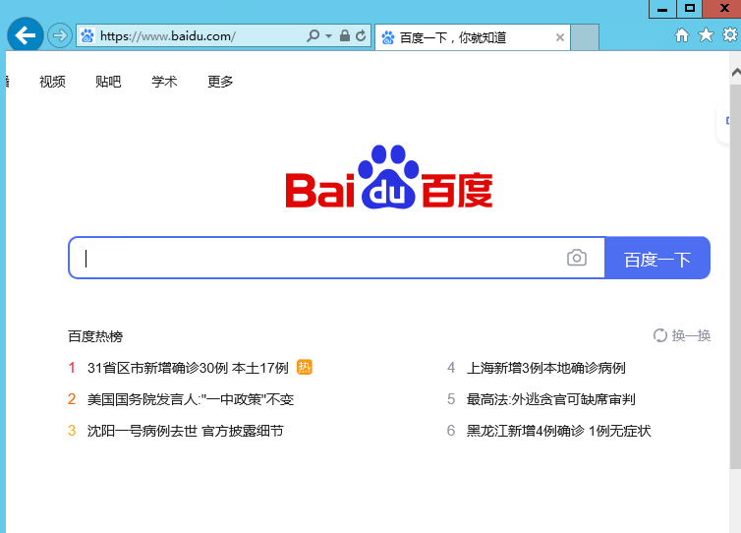Open hot item 31省区市新增确诊30例 本土17例
Image resolution: width=741 pixels, height=533 pixels.
coord(188,368)
